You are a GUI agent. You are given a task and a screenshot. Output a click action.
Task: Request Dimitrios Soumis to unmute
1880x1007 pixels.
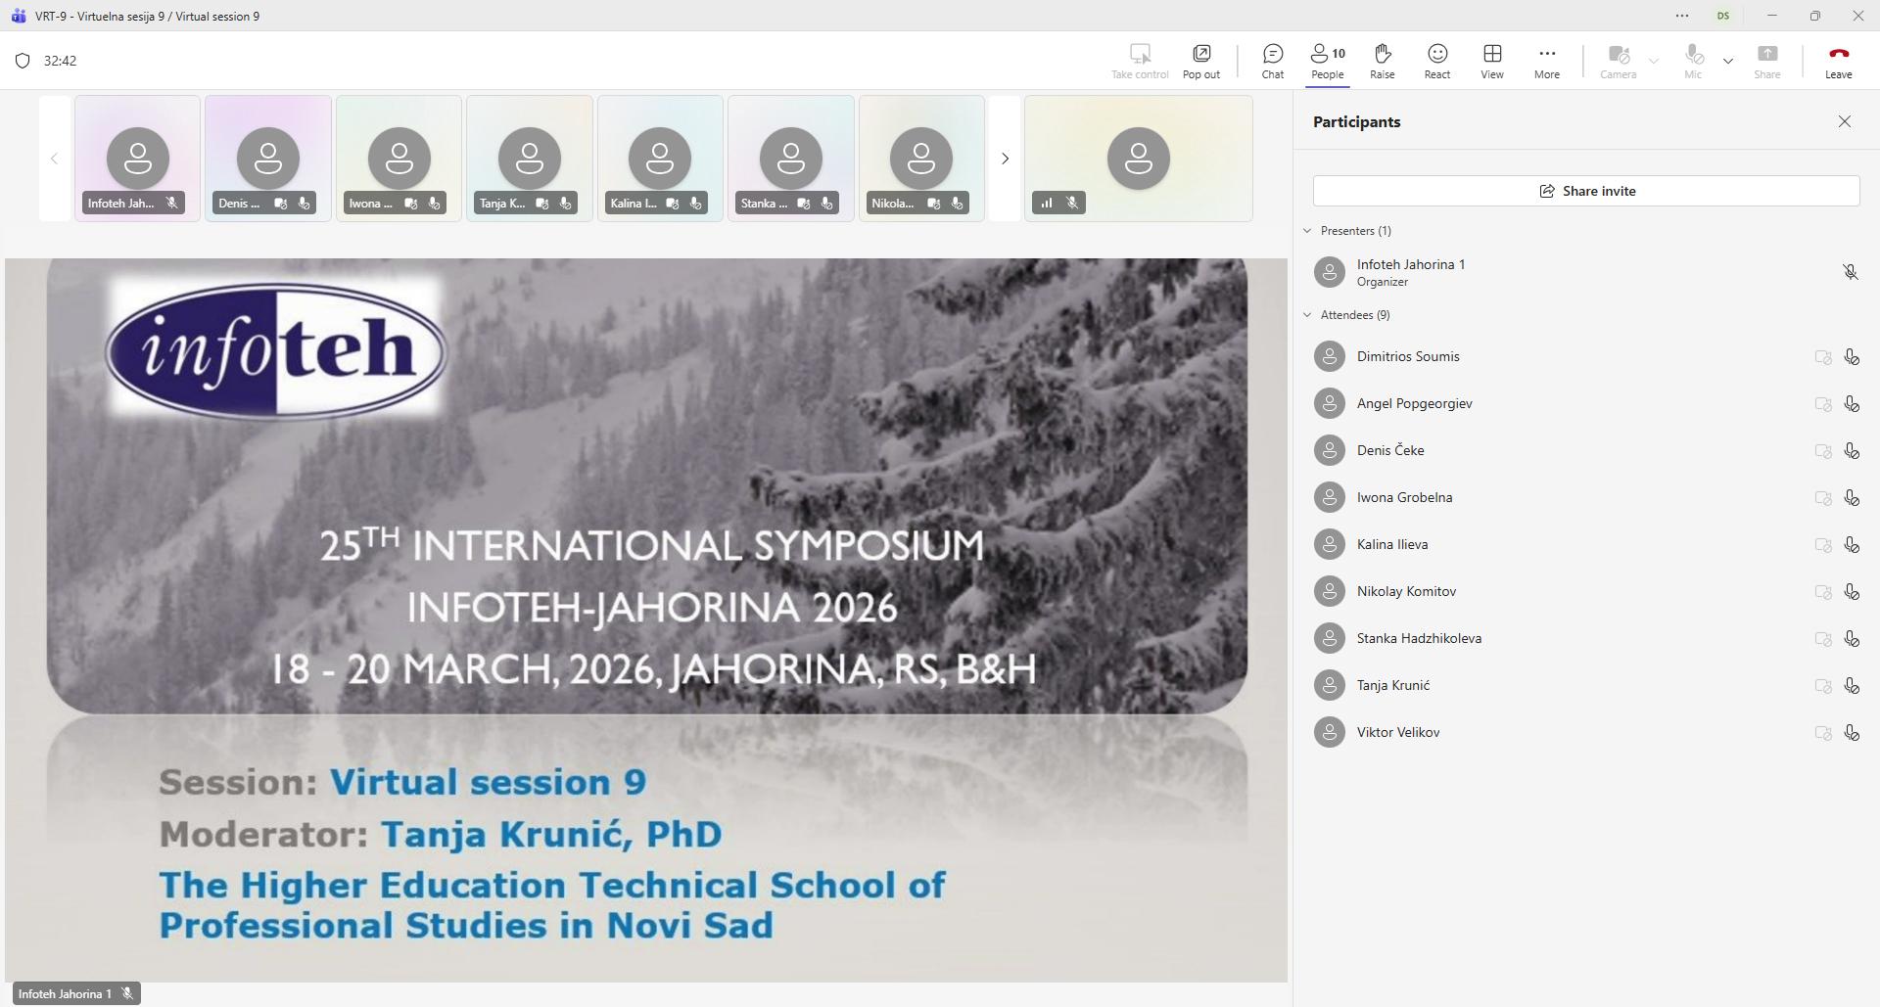(1853, 356)
